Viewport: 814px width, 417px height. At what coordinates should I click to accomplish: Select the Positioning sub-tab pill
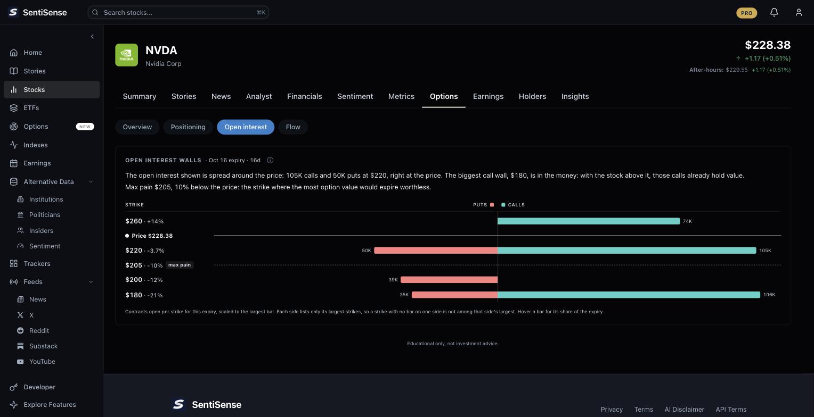tap(188, 127)
